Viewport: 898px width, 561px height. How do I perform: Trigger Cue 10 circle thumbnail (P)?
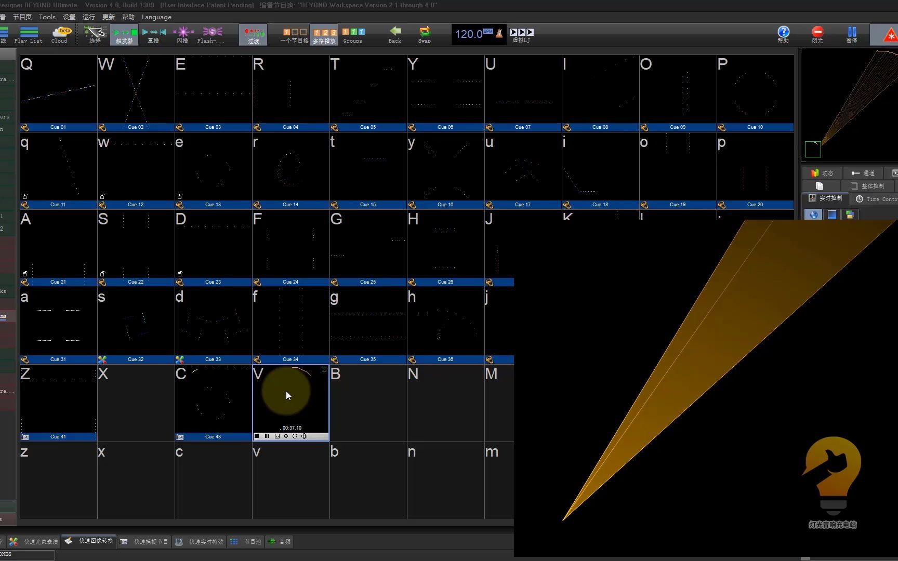[x=755, y=89]
